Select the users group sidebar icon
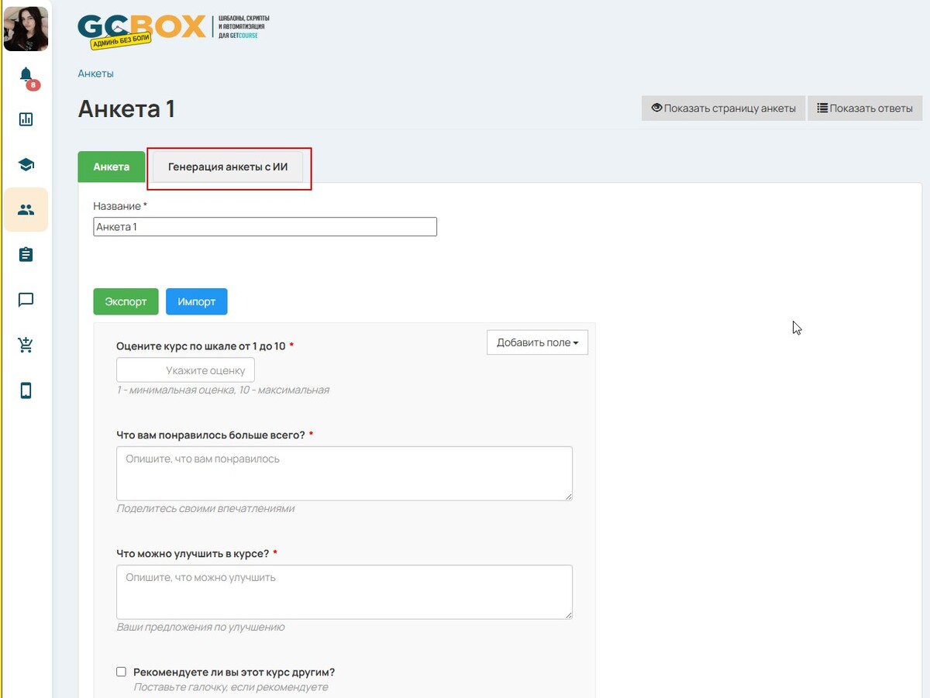The image size is (930, 698). coord(26,210)
